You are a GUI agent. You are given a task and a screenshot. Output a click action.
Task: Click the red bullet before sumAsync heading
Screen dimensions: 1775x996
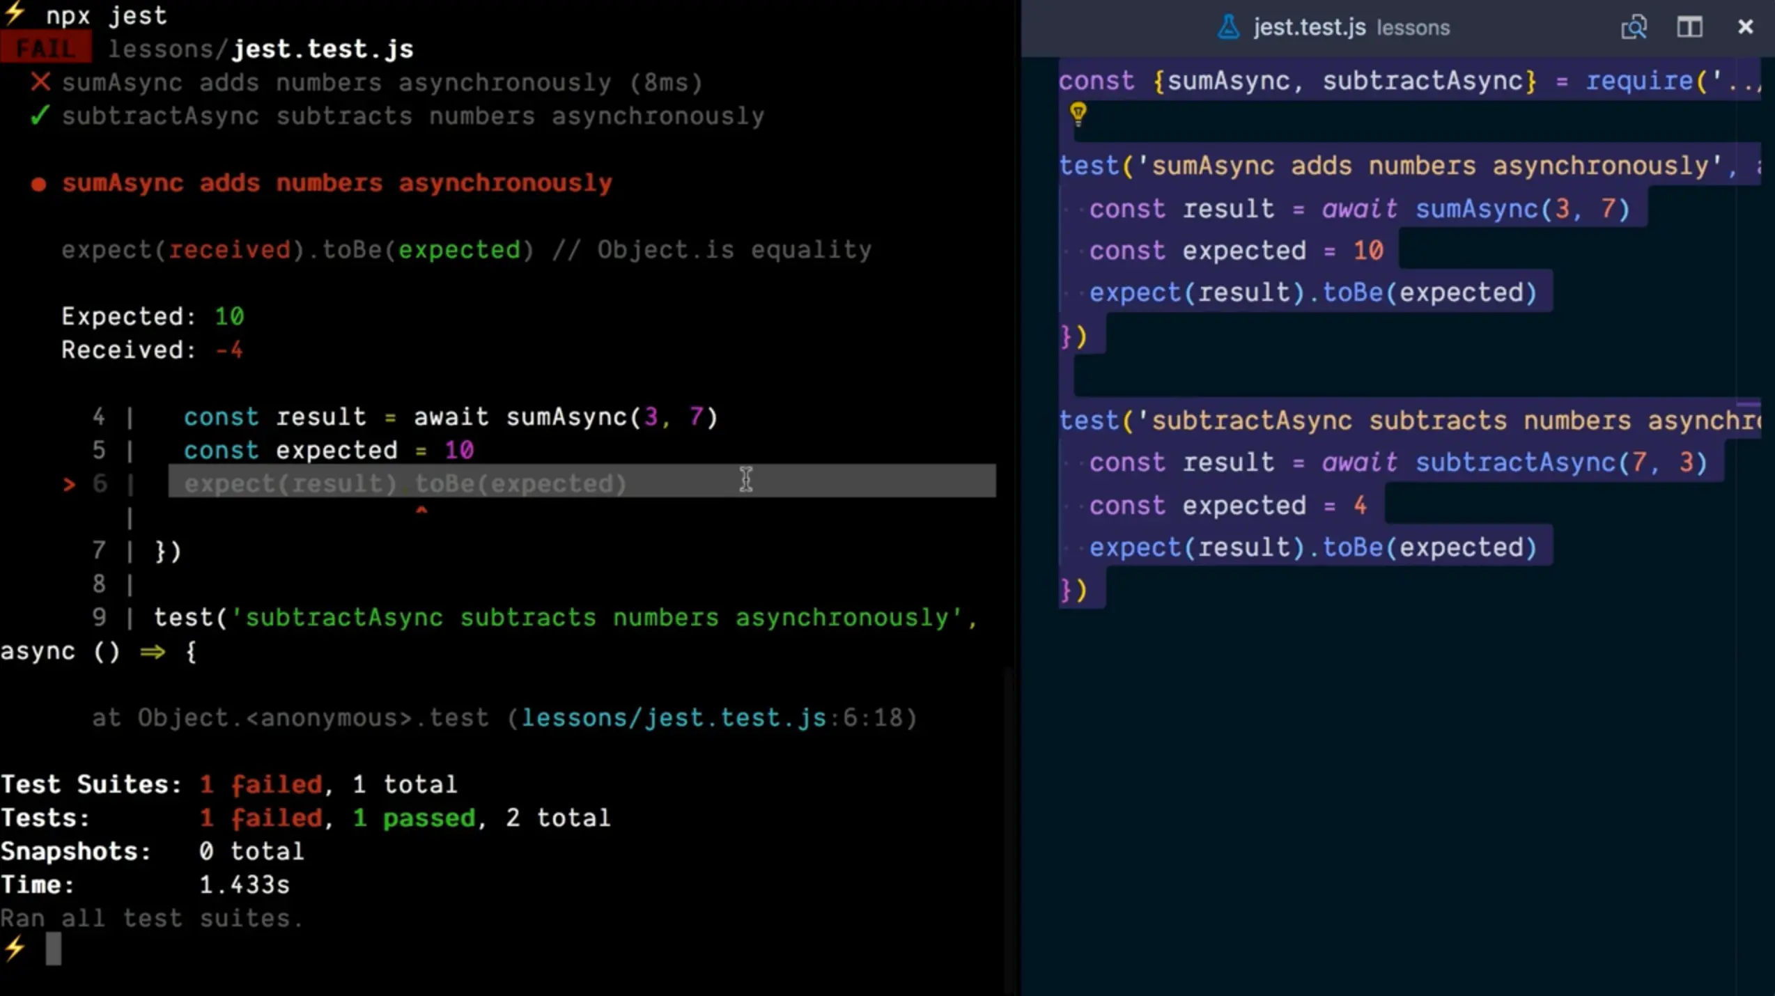coord(39,184)
